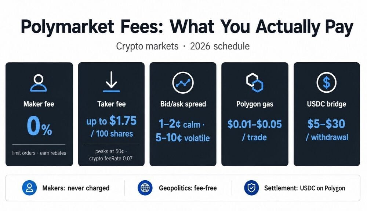Screen dimensions: 367x211
Task: Click the blue person icon beside Makers
Action: (29, 188)
